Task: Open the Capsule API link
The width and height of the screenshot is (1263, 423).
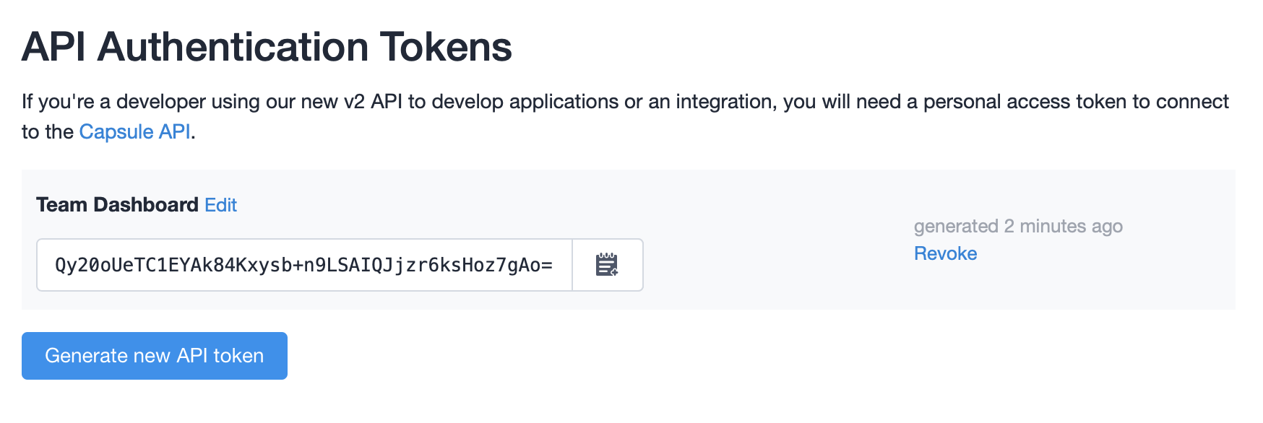Action: (x=134, y=131)
